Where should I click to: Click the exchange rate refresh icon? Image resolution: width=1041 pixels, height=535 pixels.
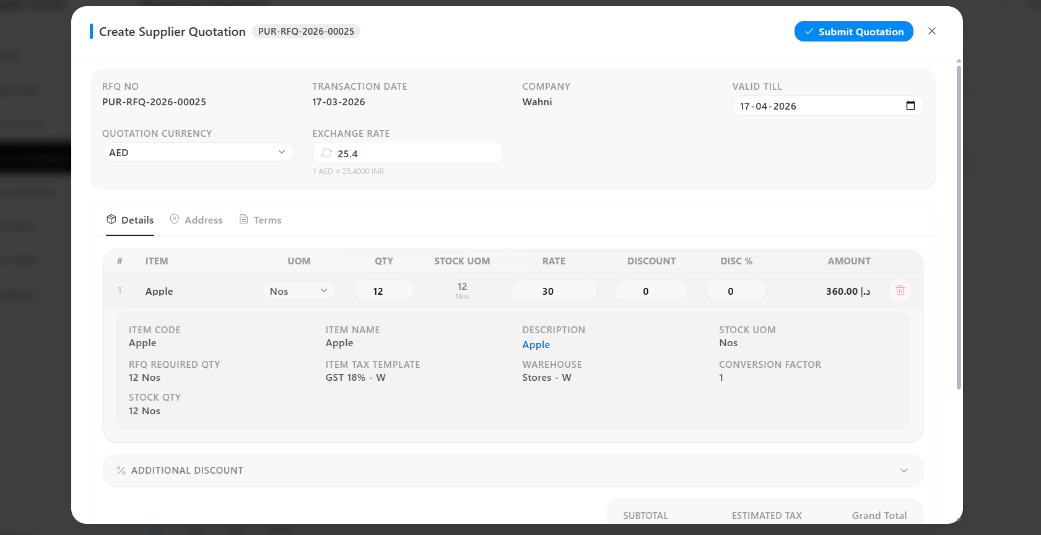click(327, 153)
